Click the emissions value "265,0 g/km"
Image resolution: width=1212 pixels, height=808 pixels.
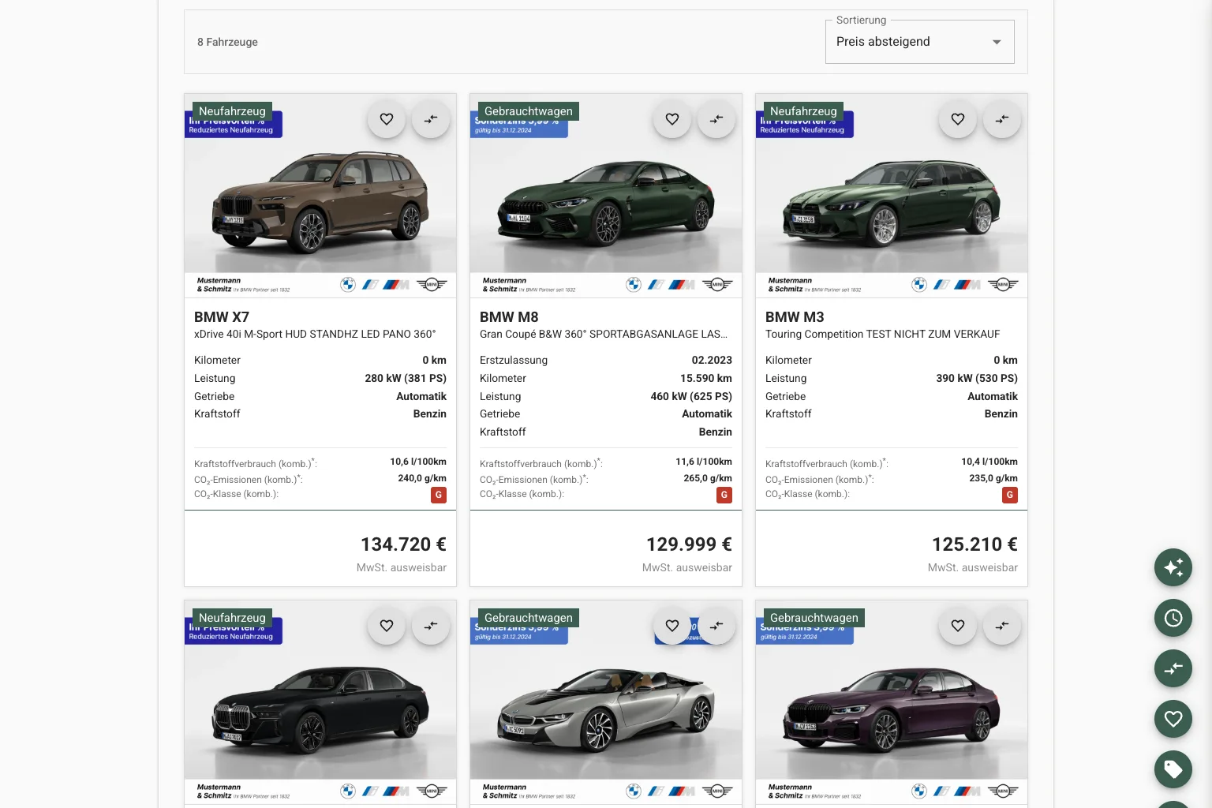(x=708, y=478)
